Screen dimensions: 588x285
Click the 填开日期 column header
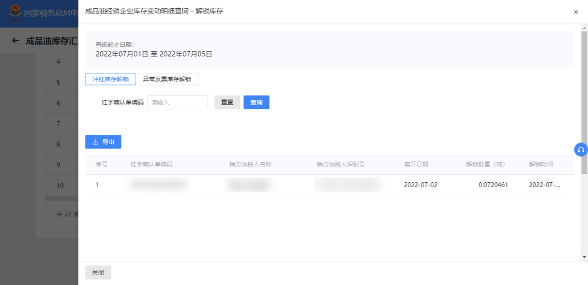pos(416,164)
